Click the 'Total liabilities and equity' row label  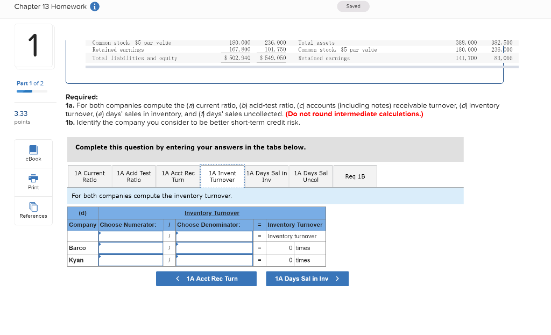coord(135,58)
